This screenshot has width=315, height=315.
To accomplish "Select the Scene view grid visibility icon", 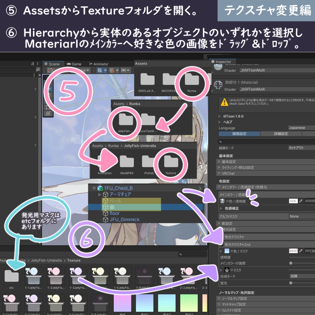I will pos(100,70).
